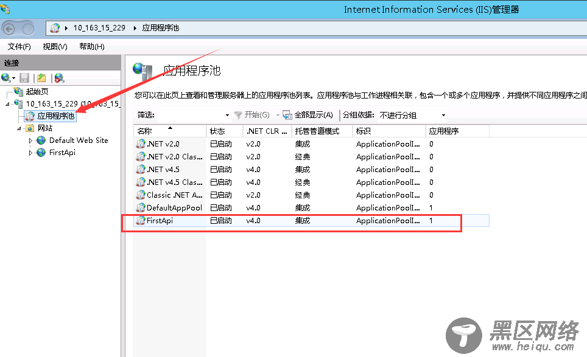Sort by the 状态 column header
Image resolution: width=587 pixels, height=357 pixels.
(x=225, y=131)
